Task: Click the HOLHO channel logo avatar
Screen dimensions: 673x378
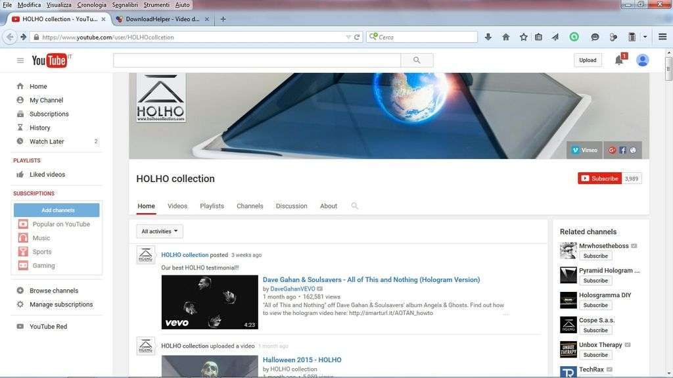Action: pyautogui.click(x=161, y=97)
